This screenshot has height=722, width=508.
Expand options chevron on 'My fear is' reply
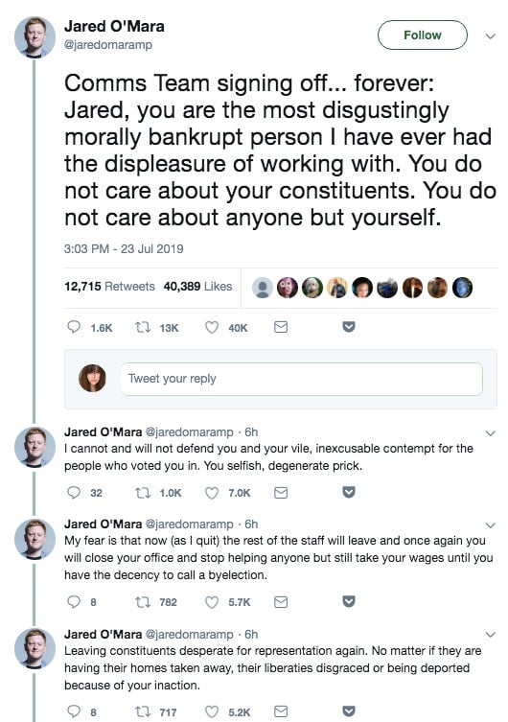tap(491, 525)
